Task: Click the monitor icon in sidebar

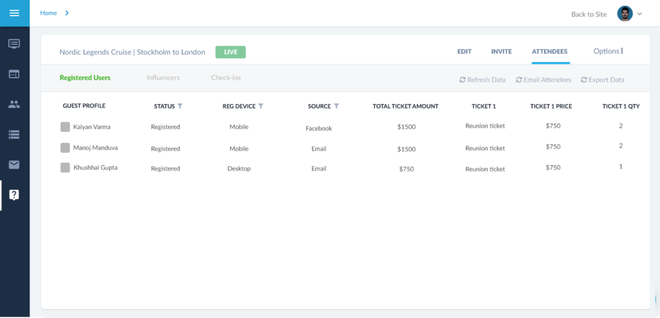Action: [x=14, y=44]
